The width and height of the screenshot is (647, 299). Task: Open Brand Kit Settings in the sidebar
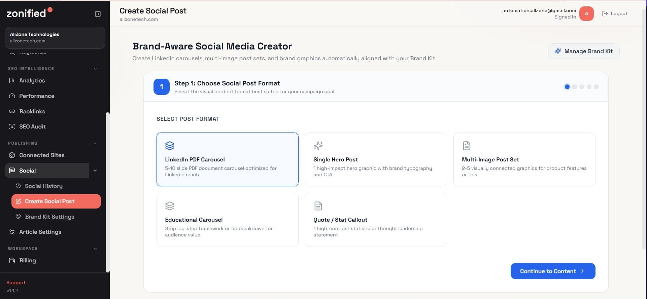[56, 217]
